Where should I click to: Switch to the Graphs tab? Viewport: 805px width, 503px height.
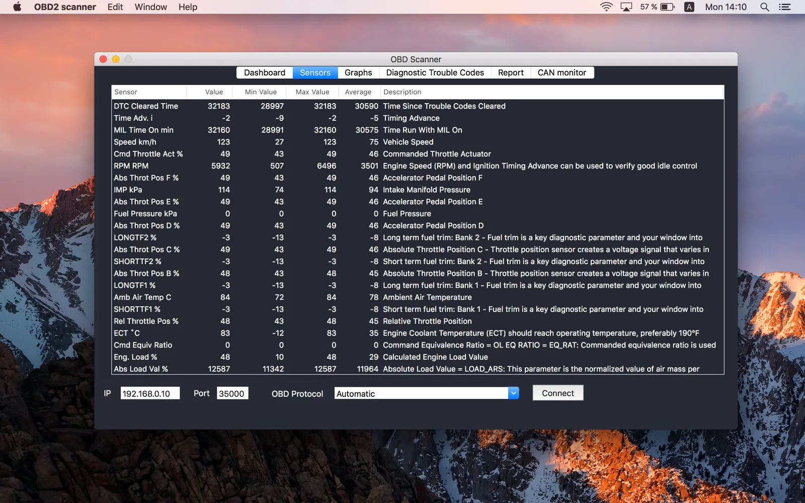(358, 72)
